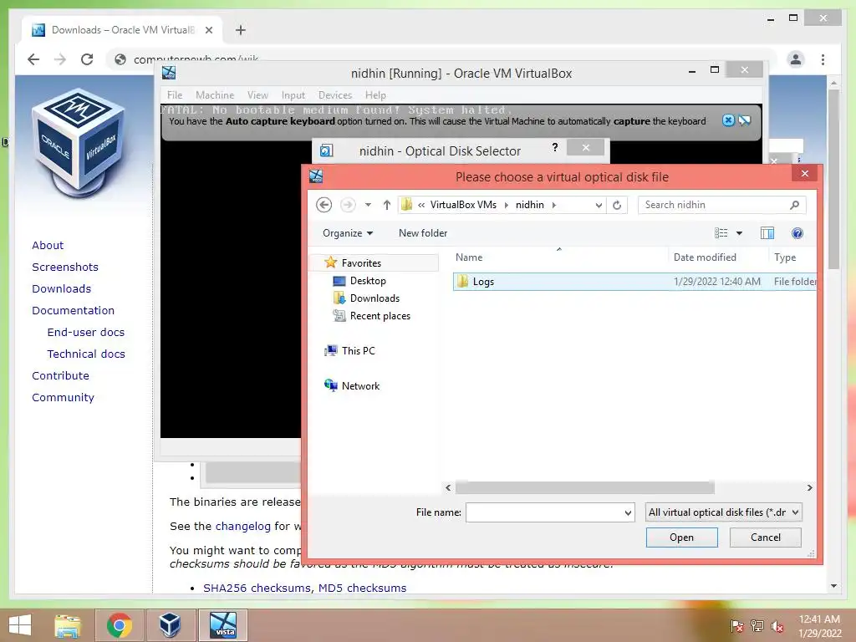Viewport: 856px width, 642px height.
Task: Open the Chrome profile icon
Action: (796, 59)
